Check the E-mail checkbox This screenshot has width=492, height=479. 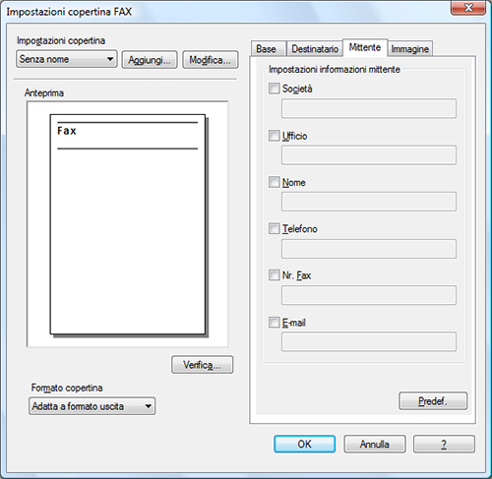(274, 323)
